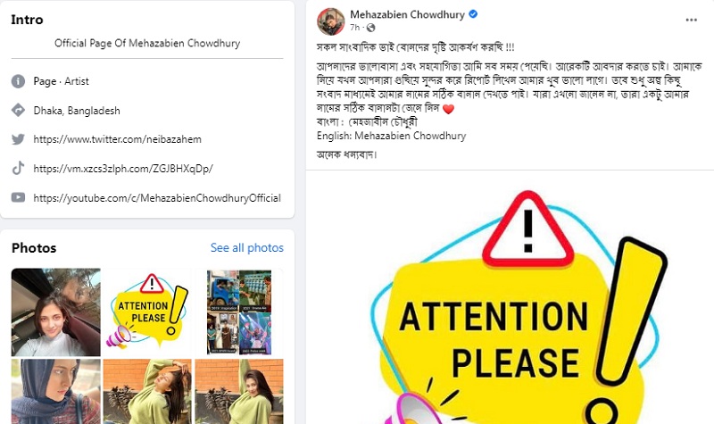
Task: Click the blue verified badge icon
Action: (473, 14)
